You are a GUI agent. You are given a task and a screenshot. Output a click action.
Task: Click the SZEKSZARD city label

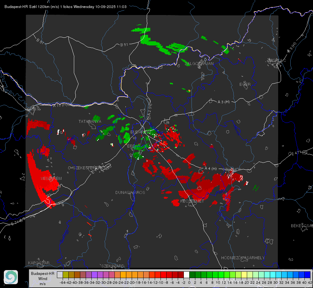click(x=113, y=266)
